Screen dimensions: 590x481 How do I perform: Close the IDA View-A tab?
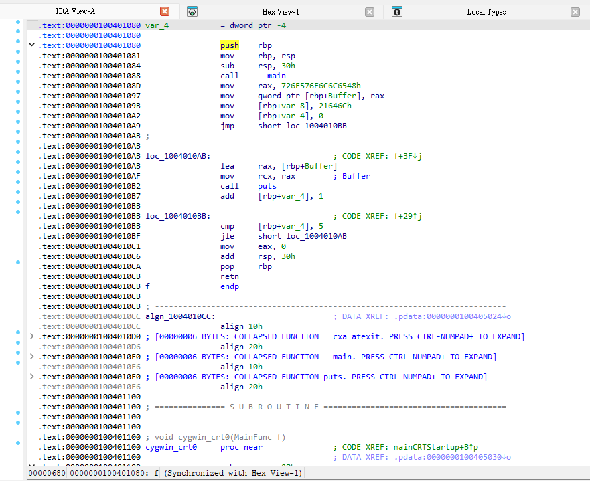coord(165,12)
